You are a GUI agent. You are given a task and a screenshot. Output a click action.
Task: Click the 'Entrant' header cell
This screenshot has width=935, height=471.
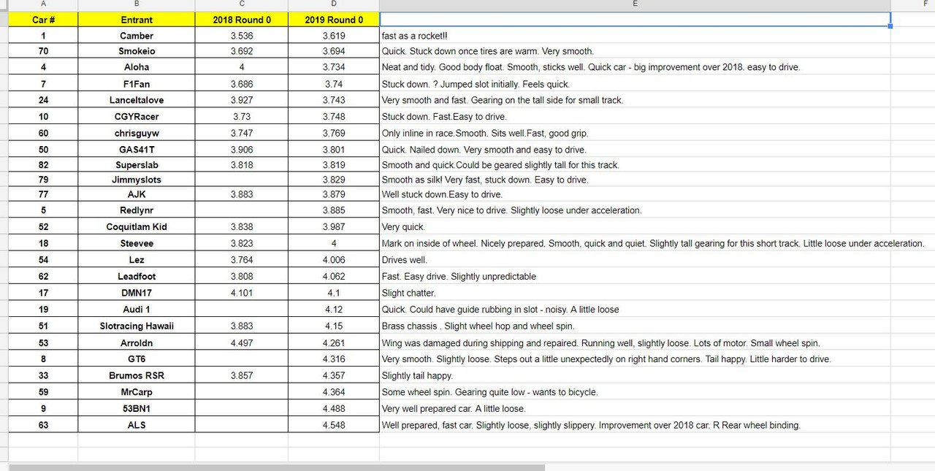(137, 20)
